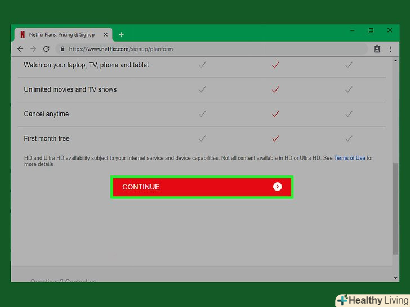Click the HD and Ultra HD availability disclaimer
This screenshot has height=307, width=410.
tap(198, 161)
